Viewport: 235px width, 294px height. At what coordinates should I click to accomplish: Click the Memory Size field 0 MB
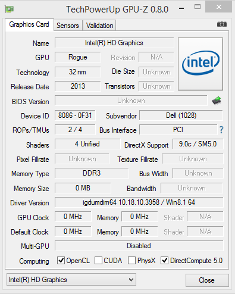click(x=83, y=188)
